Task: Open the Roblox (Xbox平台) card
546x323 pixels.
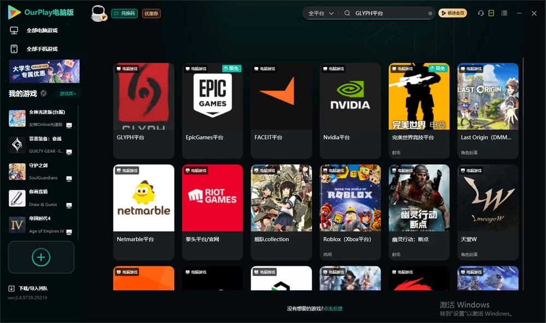Action: 351,212
